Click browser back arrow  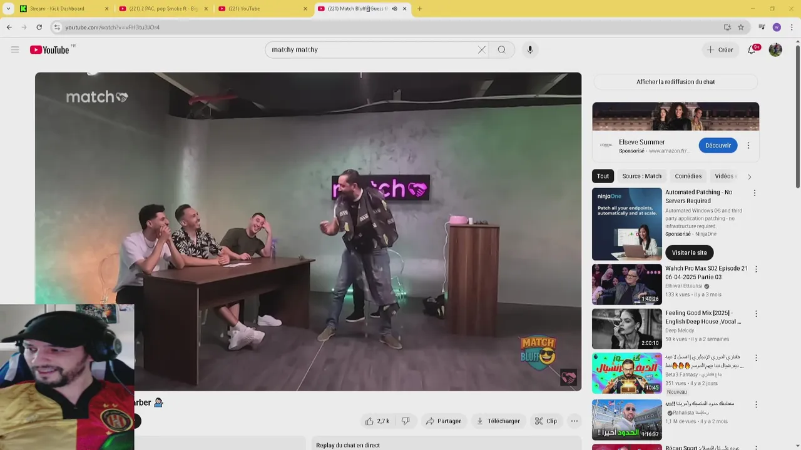pyautogui.click(x=9, y=27)
